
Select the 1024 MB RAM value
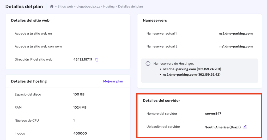click(80, 107)
